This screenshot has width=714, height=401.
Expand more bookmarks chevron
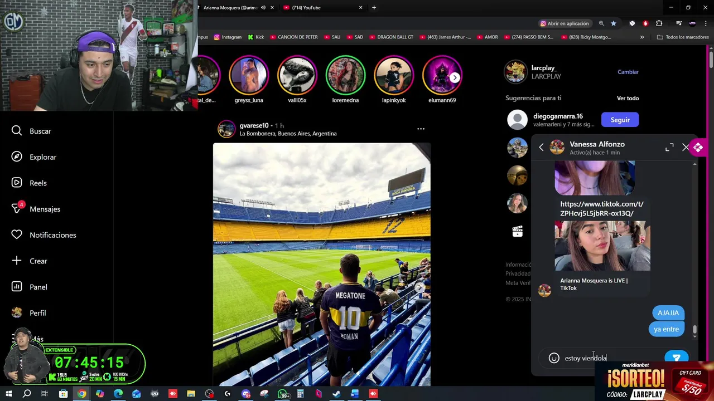click(x=642, y=37)
